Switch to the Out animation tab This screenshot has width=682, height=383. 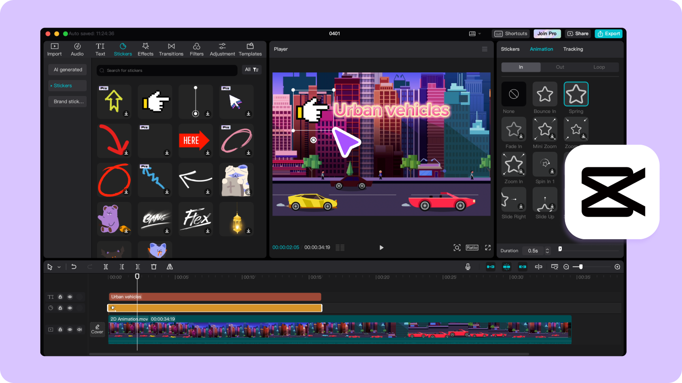pyautogui.click(x=560, y=67)
